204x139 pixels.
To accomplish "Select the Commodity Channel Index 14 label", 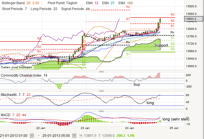I will click(24, 75).
